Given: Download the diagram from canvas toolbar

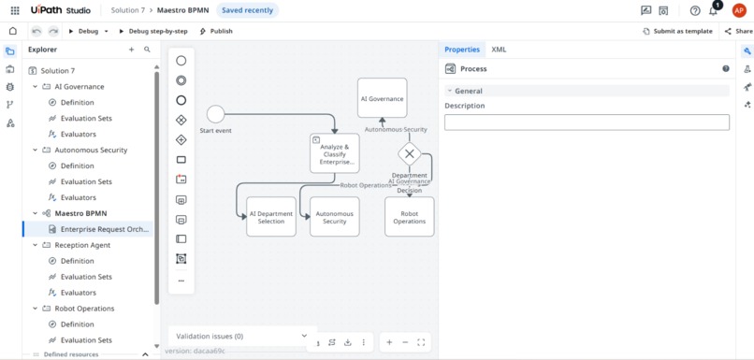Looking at the screenshot, I should pos(348,342).
